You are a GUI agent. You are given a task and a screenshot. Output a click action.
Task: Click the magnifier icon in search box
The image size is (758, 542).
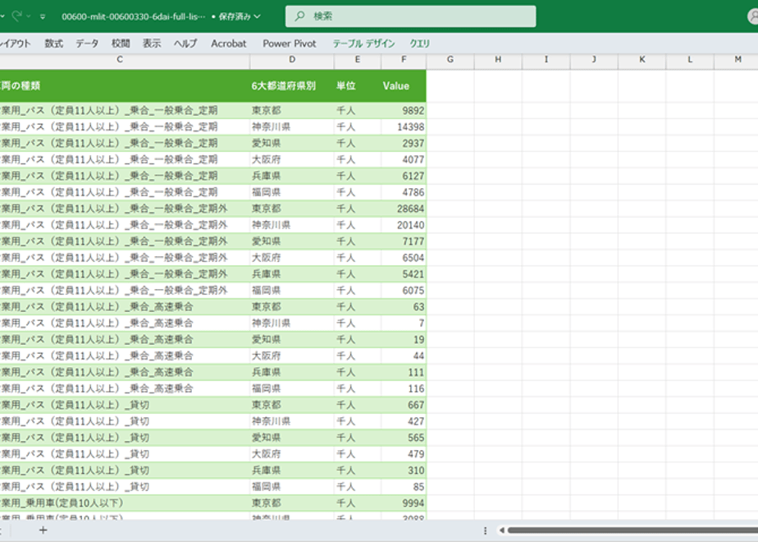pyautogui.click(x=299, y=16)
